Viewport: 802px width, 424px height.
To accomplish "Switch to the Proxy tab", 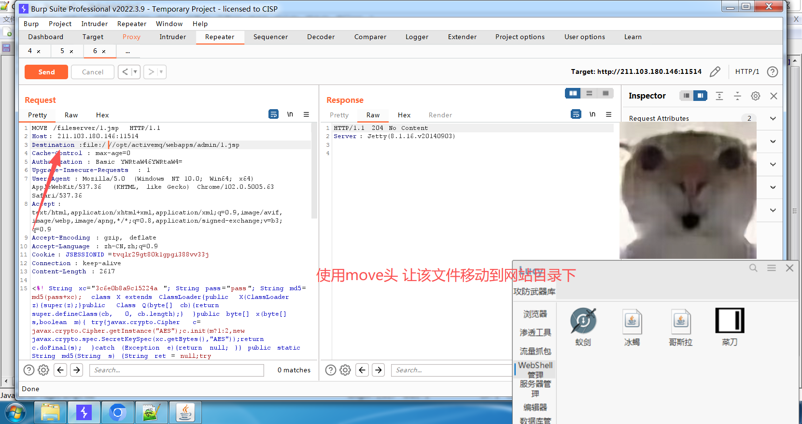I will (131, 37).
